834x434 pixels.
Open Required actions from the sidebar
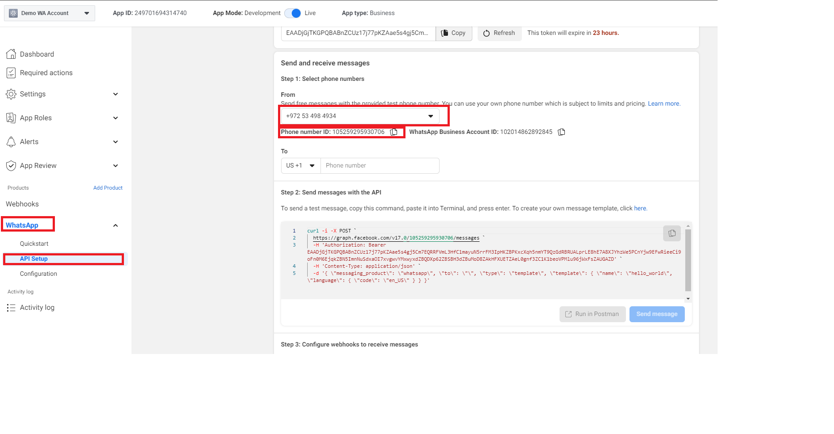coord(46,73)
